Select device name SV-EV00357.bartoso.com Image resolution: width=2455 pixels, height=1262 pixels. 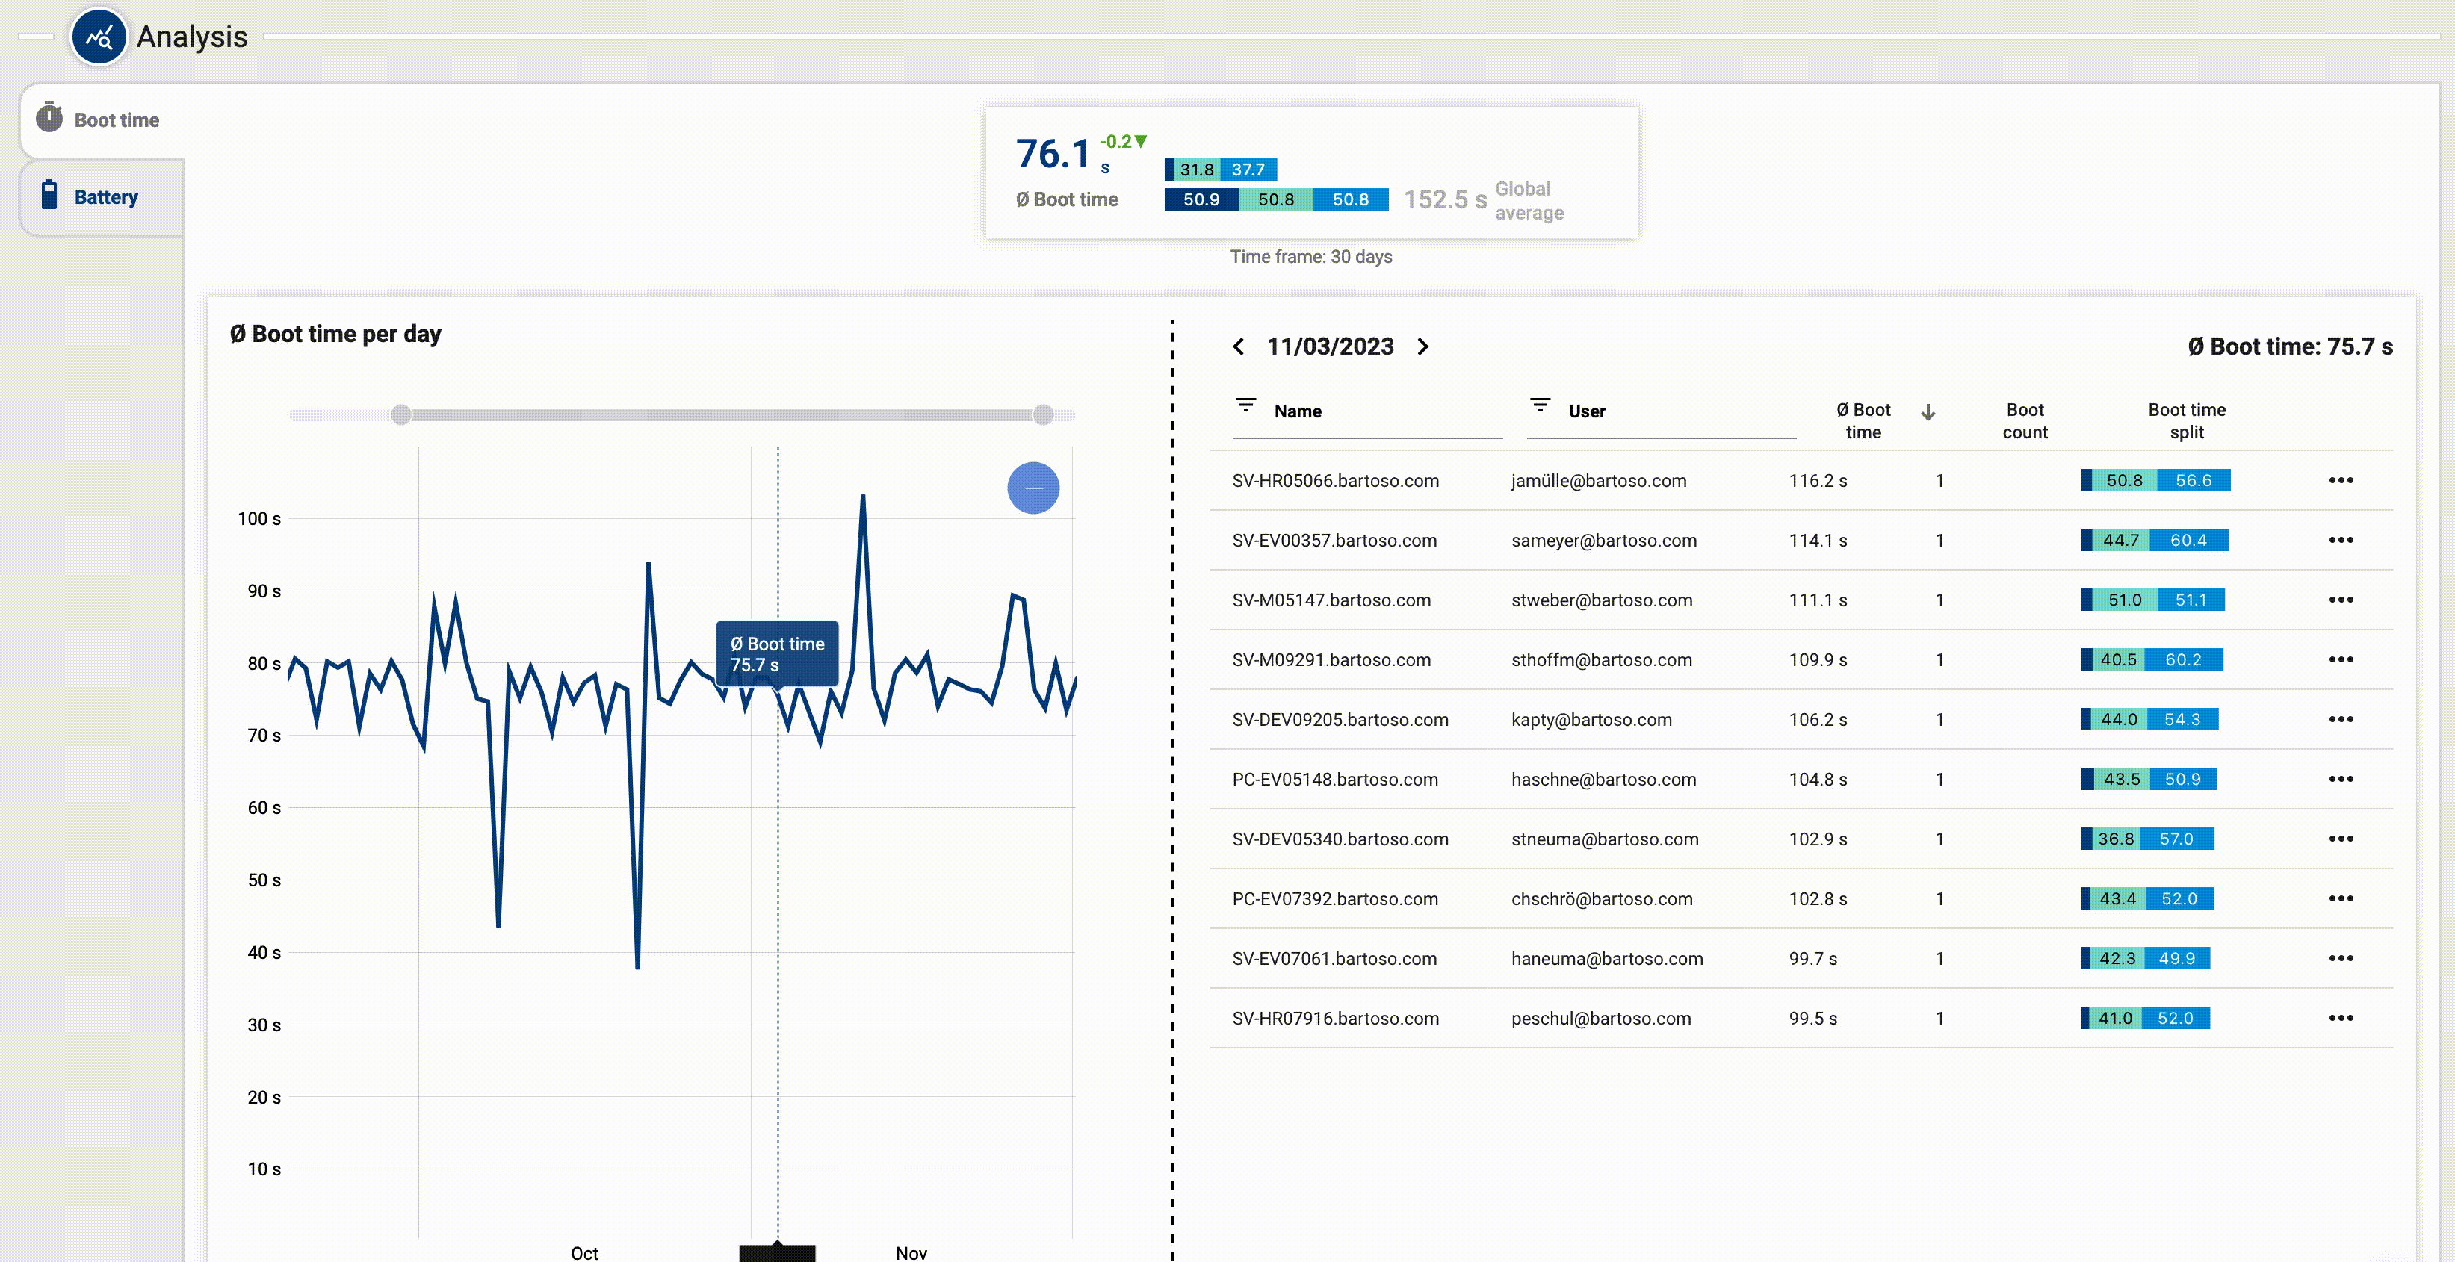tap(1334, 541)
